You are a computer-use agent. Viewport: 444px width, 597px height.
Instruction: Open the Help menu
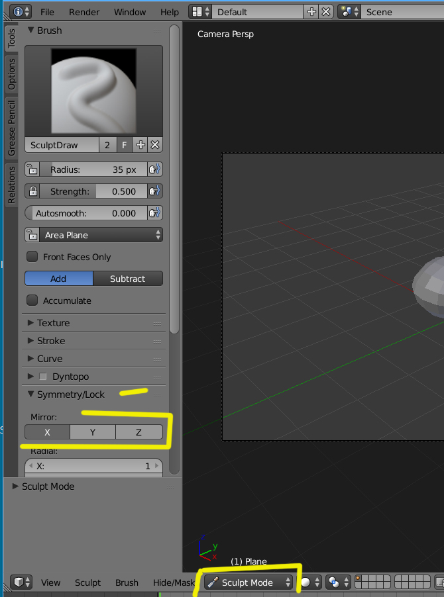[170, 12]
